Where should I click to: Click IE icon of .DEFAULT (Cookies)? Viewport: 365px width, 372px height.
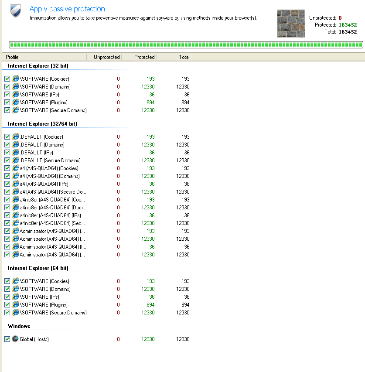(x=16, y=137)
